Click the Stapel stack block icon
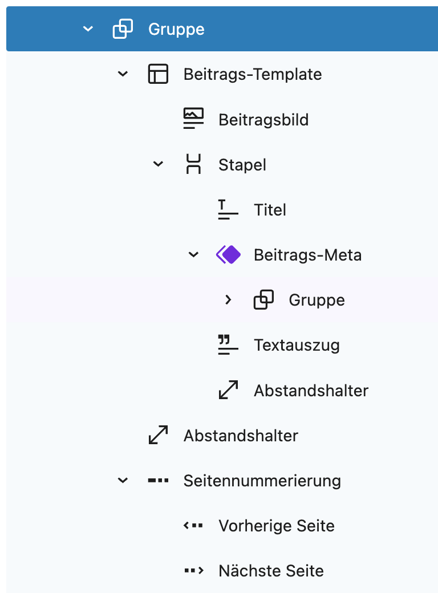The image size is (438, 593). click(x=193, y=164)
